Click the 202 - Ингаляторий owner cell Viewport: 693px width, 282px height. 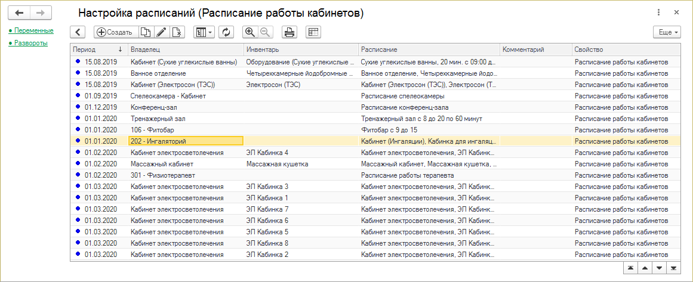pos(186,141)
